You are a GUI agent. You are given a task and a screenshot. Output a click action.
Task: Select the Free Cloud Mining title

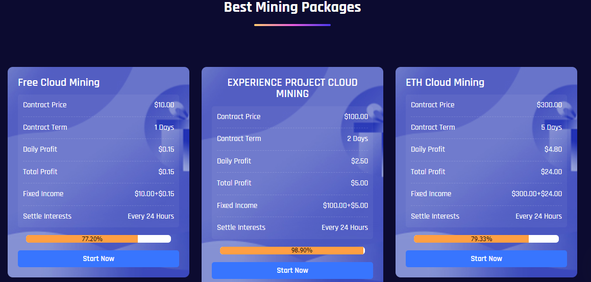click(59, 82)
